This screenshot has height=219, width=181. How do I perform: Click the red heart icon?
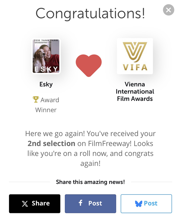[88, 65]
